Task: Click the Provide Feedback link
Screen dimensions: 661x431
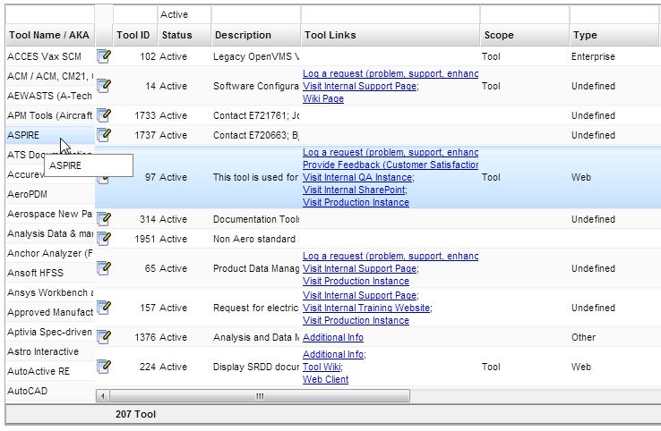Action: point(390,165)
